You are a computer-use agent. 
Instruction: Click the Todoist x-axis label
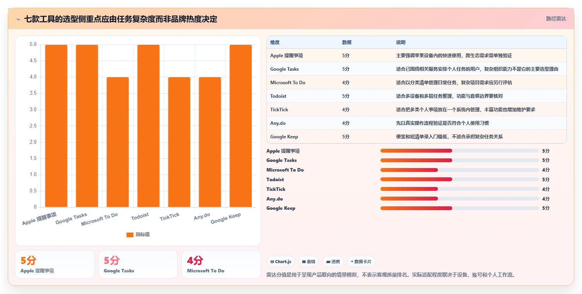point(140,216)
